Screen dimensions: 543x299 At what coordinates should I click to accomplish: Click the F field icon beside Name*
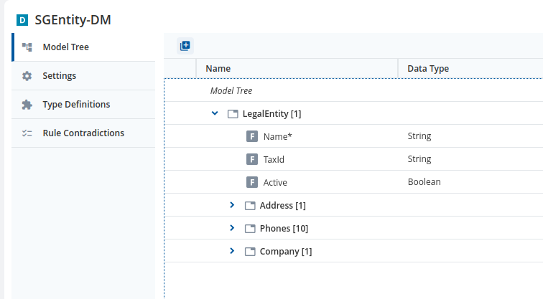tap(252, 136)
